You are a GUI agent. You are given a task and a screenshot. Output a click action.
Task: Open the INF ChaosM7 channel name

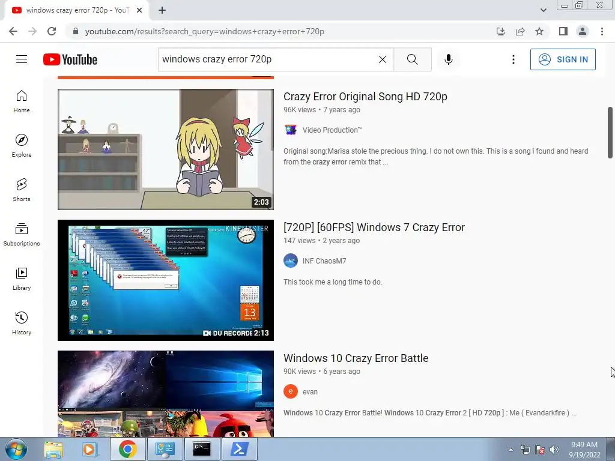click(324, 261)
